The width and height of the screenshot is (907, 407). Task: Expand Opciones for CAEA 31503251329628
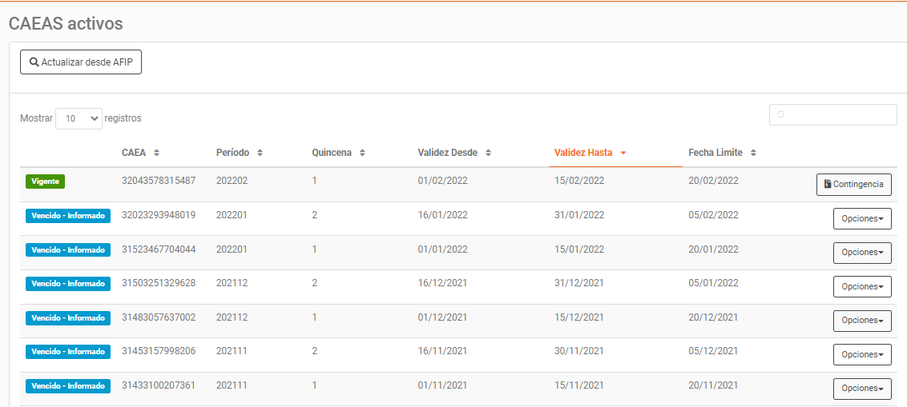862,286
